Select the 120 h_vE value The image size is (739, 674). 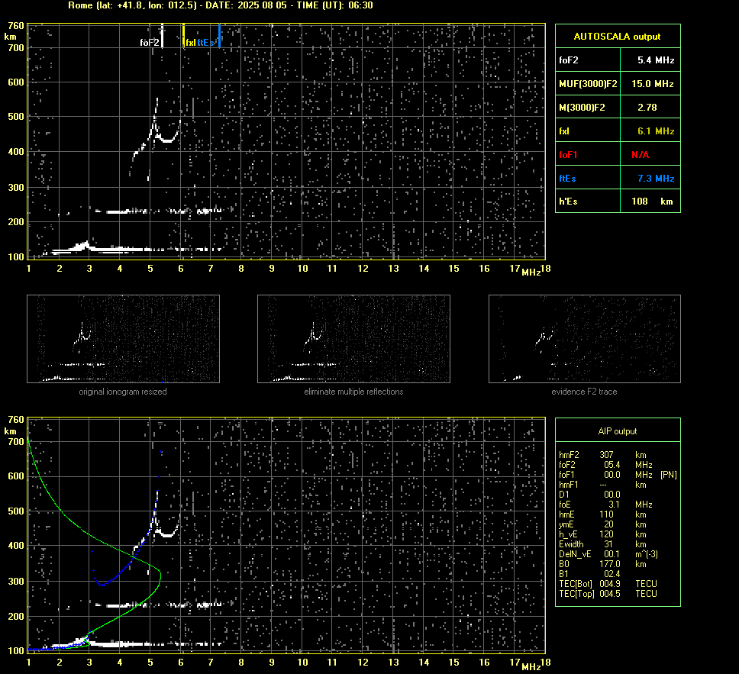[x=607, y=534]
